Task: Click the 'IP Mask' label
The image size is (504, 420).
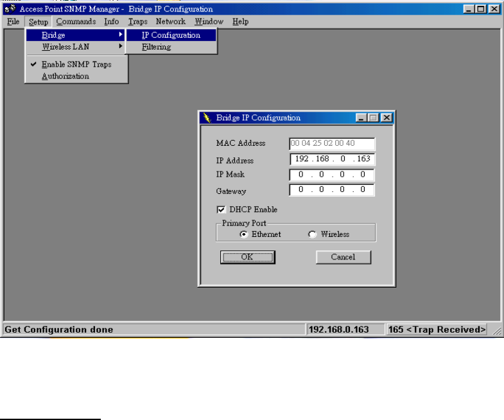Action: 230,174
